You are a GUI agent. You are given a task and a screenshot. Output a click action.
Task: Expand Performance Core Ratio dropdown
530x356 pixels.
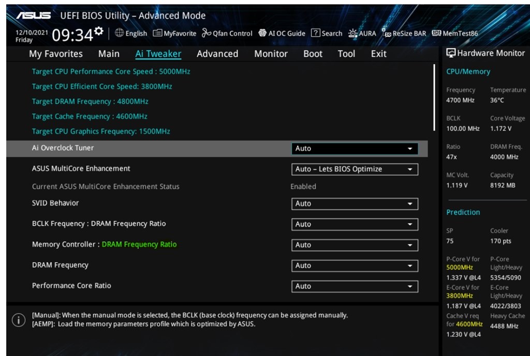pyautogui.click(x=355, y=286)
